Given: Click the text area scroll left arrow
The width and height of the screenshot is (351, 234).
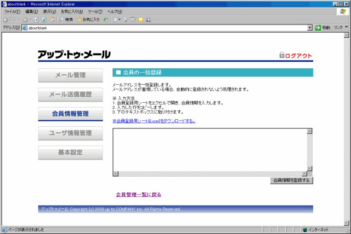Looking at the screenshot, I should 116,173.
